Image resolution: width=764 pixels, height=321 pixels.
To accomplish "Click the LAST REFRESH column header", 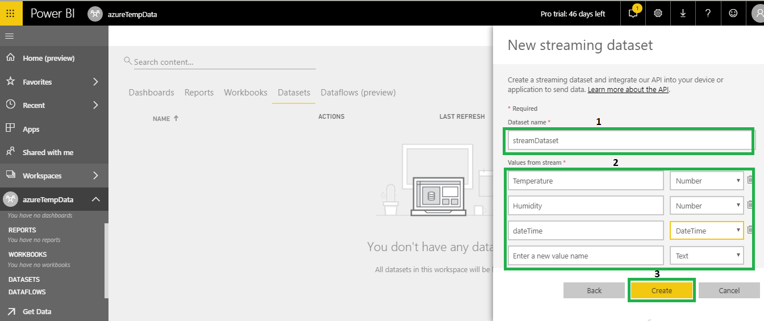I will coord(462,116).
